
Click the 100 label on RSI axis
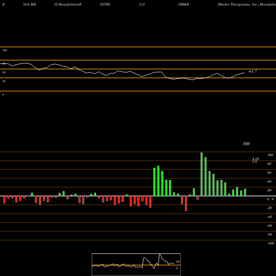point(4,50)
